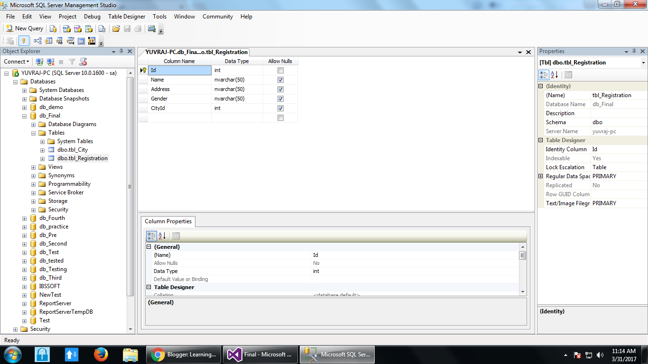648x364 pixels.
Task: Click the New Query button
Action: [x=24, y=28]
